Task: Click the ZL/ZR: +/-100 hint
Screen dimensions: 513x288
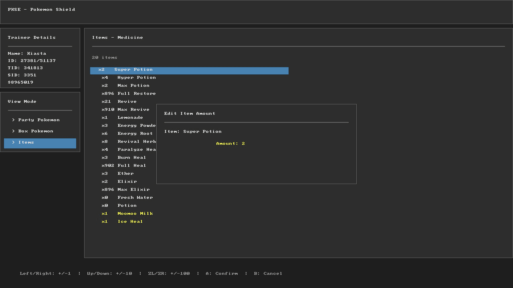Action: (169, 274)
